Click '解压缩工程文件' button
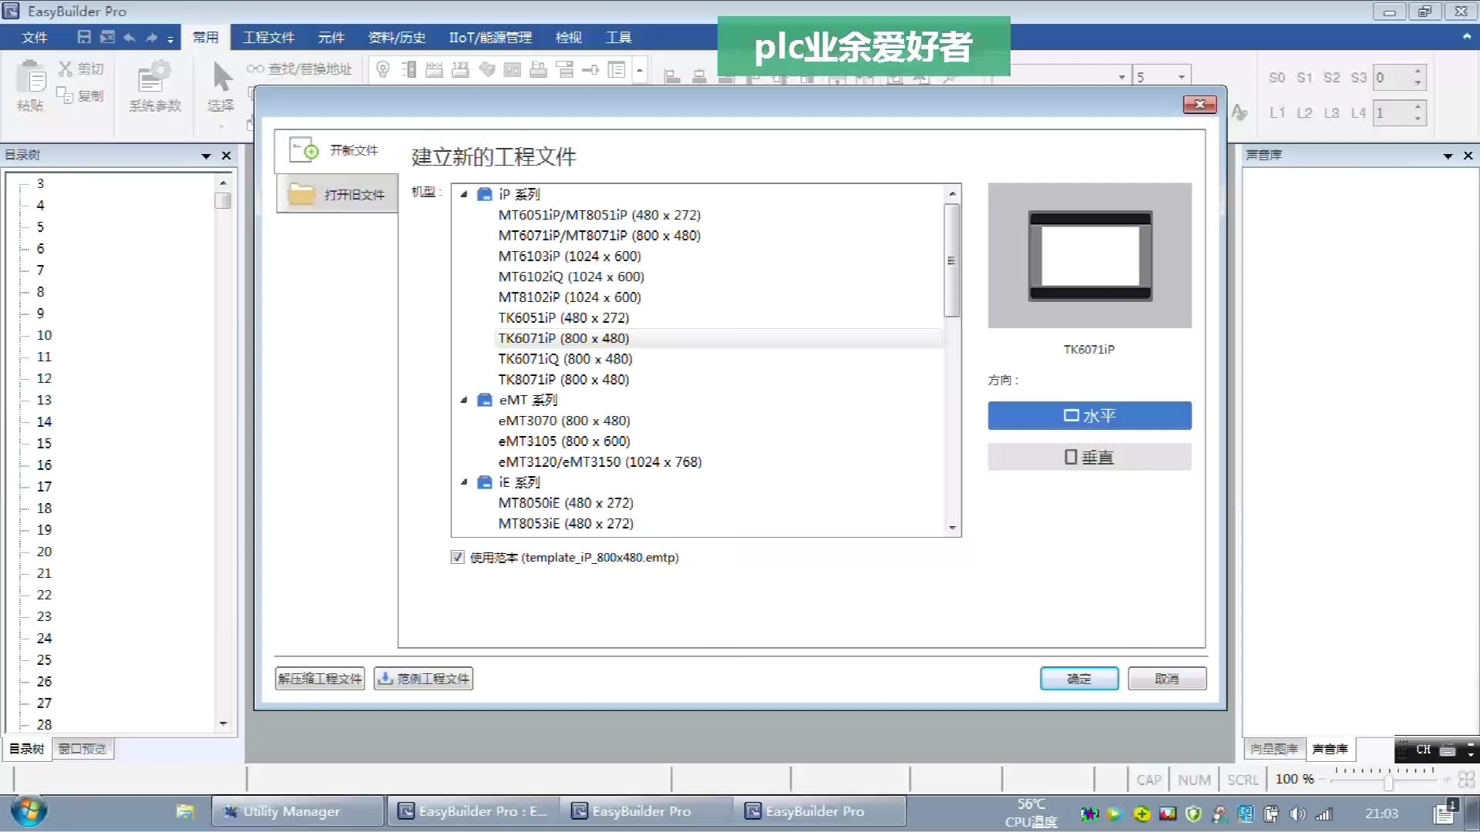 pos(319,679)
